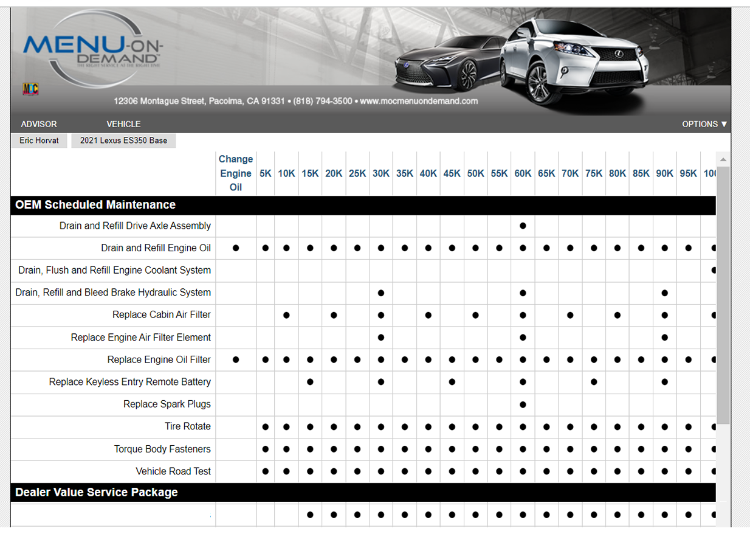Screen dimensions: 750x534
Task: Click the Keyless Entry Remote Battery dot at 45K
Action: [452, 382]
